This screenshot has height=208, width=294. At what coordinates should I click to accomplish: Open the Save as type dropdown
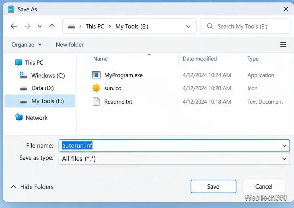click(174, 159)
